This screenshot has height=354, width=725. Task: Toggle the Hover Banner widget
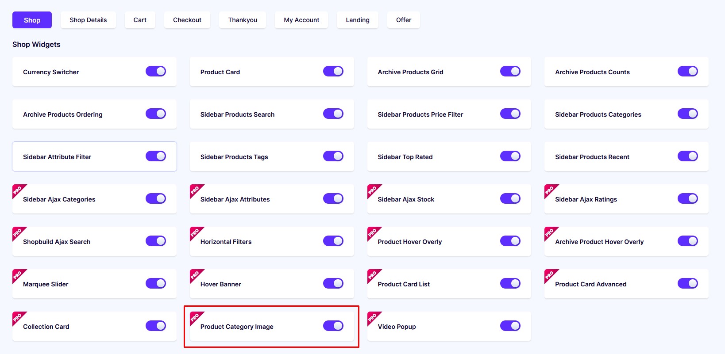[x=333, y=283]
